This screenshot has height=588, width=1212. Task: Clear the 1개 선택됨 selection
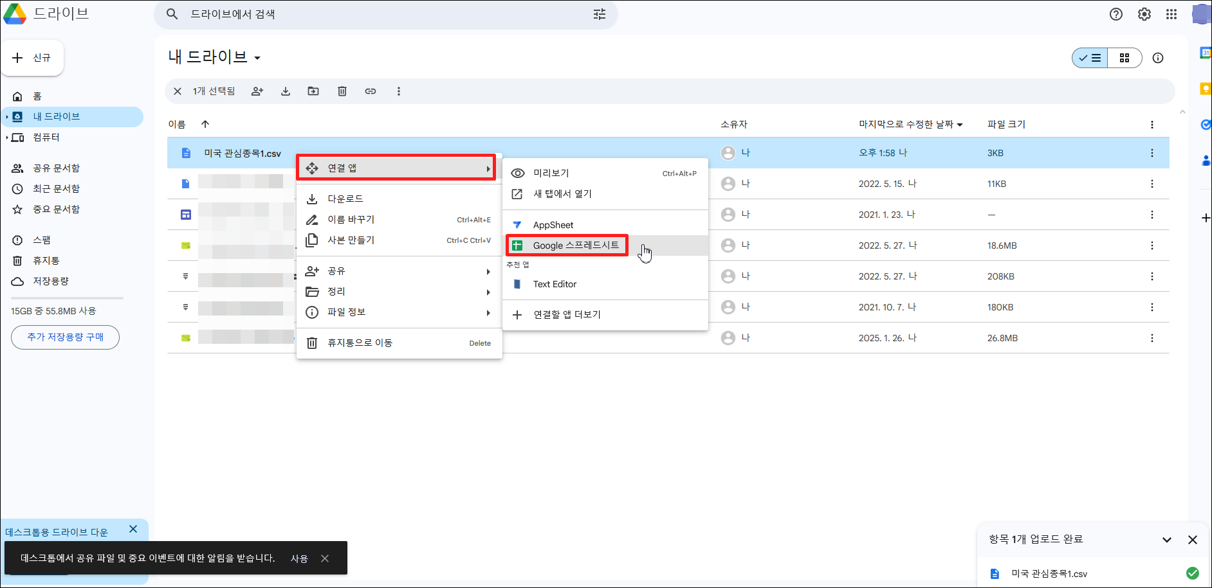point(178,91)
